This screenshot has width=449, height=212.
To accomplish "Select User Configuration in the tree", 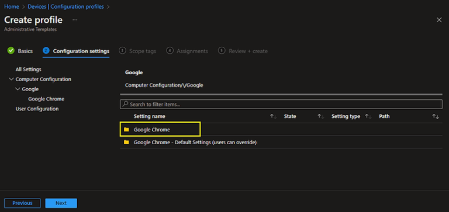I will pyautogui.click(x=37, y=109).
